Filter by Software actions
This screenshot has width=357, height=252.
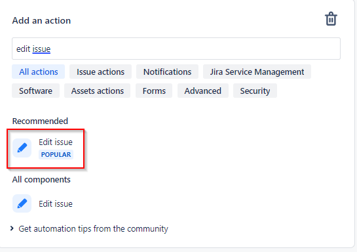35,91
